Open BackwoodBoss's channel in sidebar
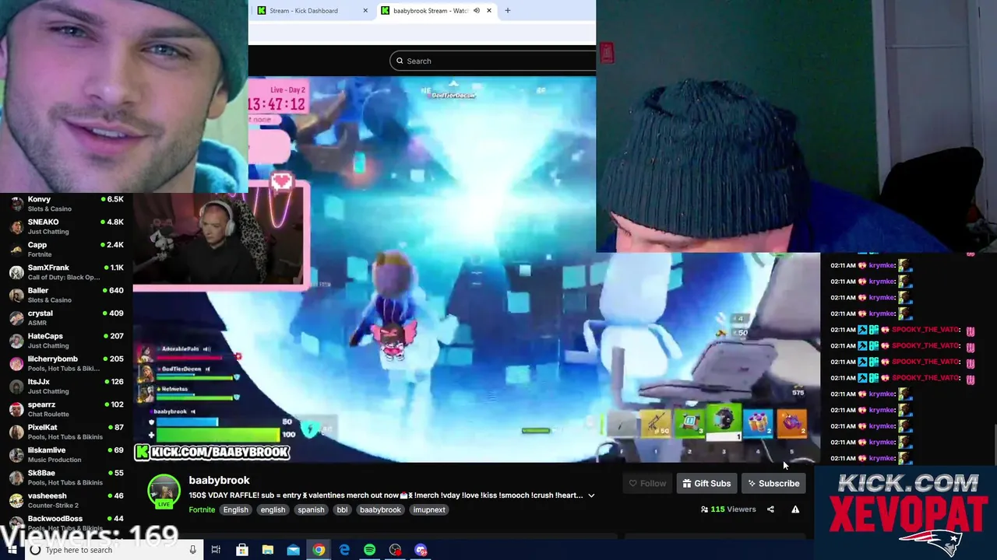 tap(66, 523)
